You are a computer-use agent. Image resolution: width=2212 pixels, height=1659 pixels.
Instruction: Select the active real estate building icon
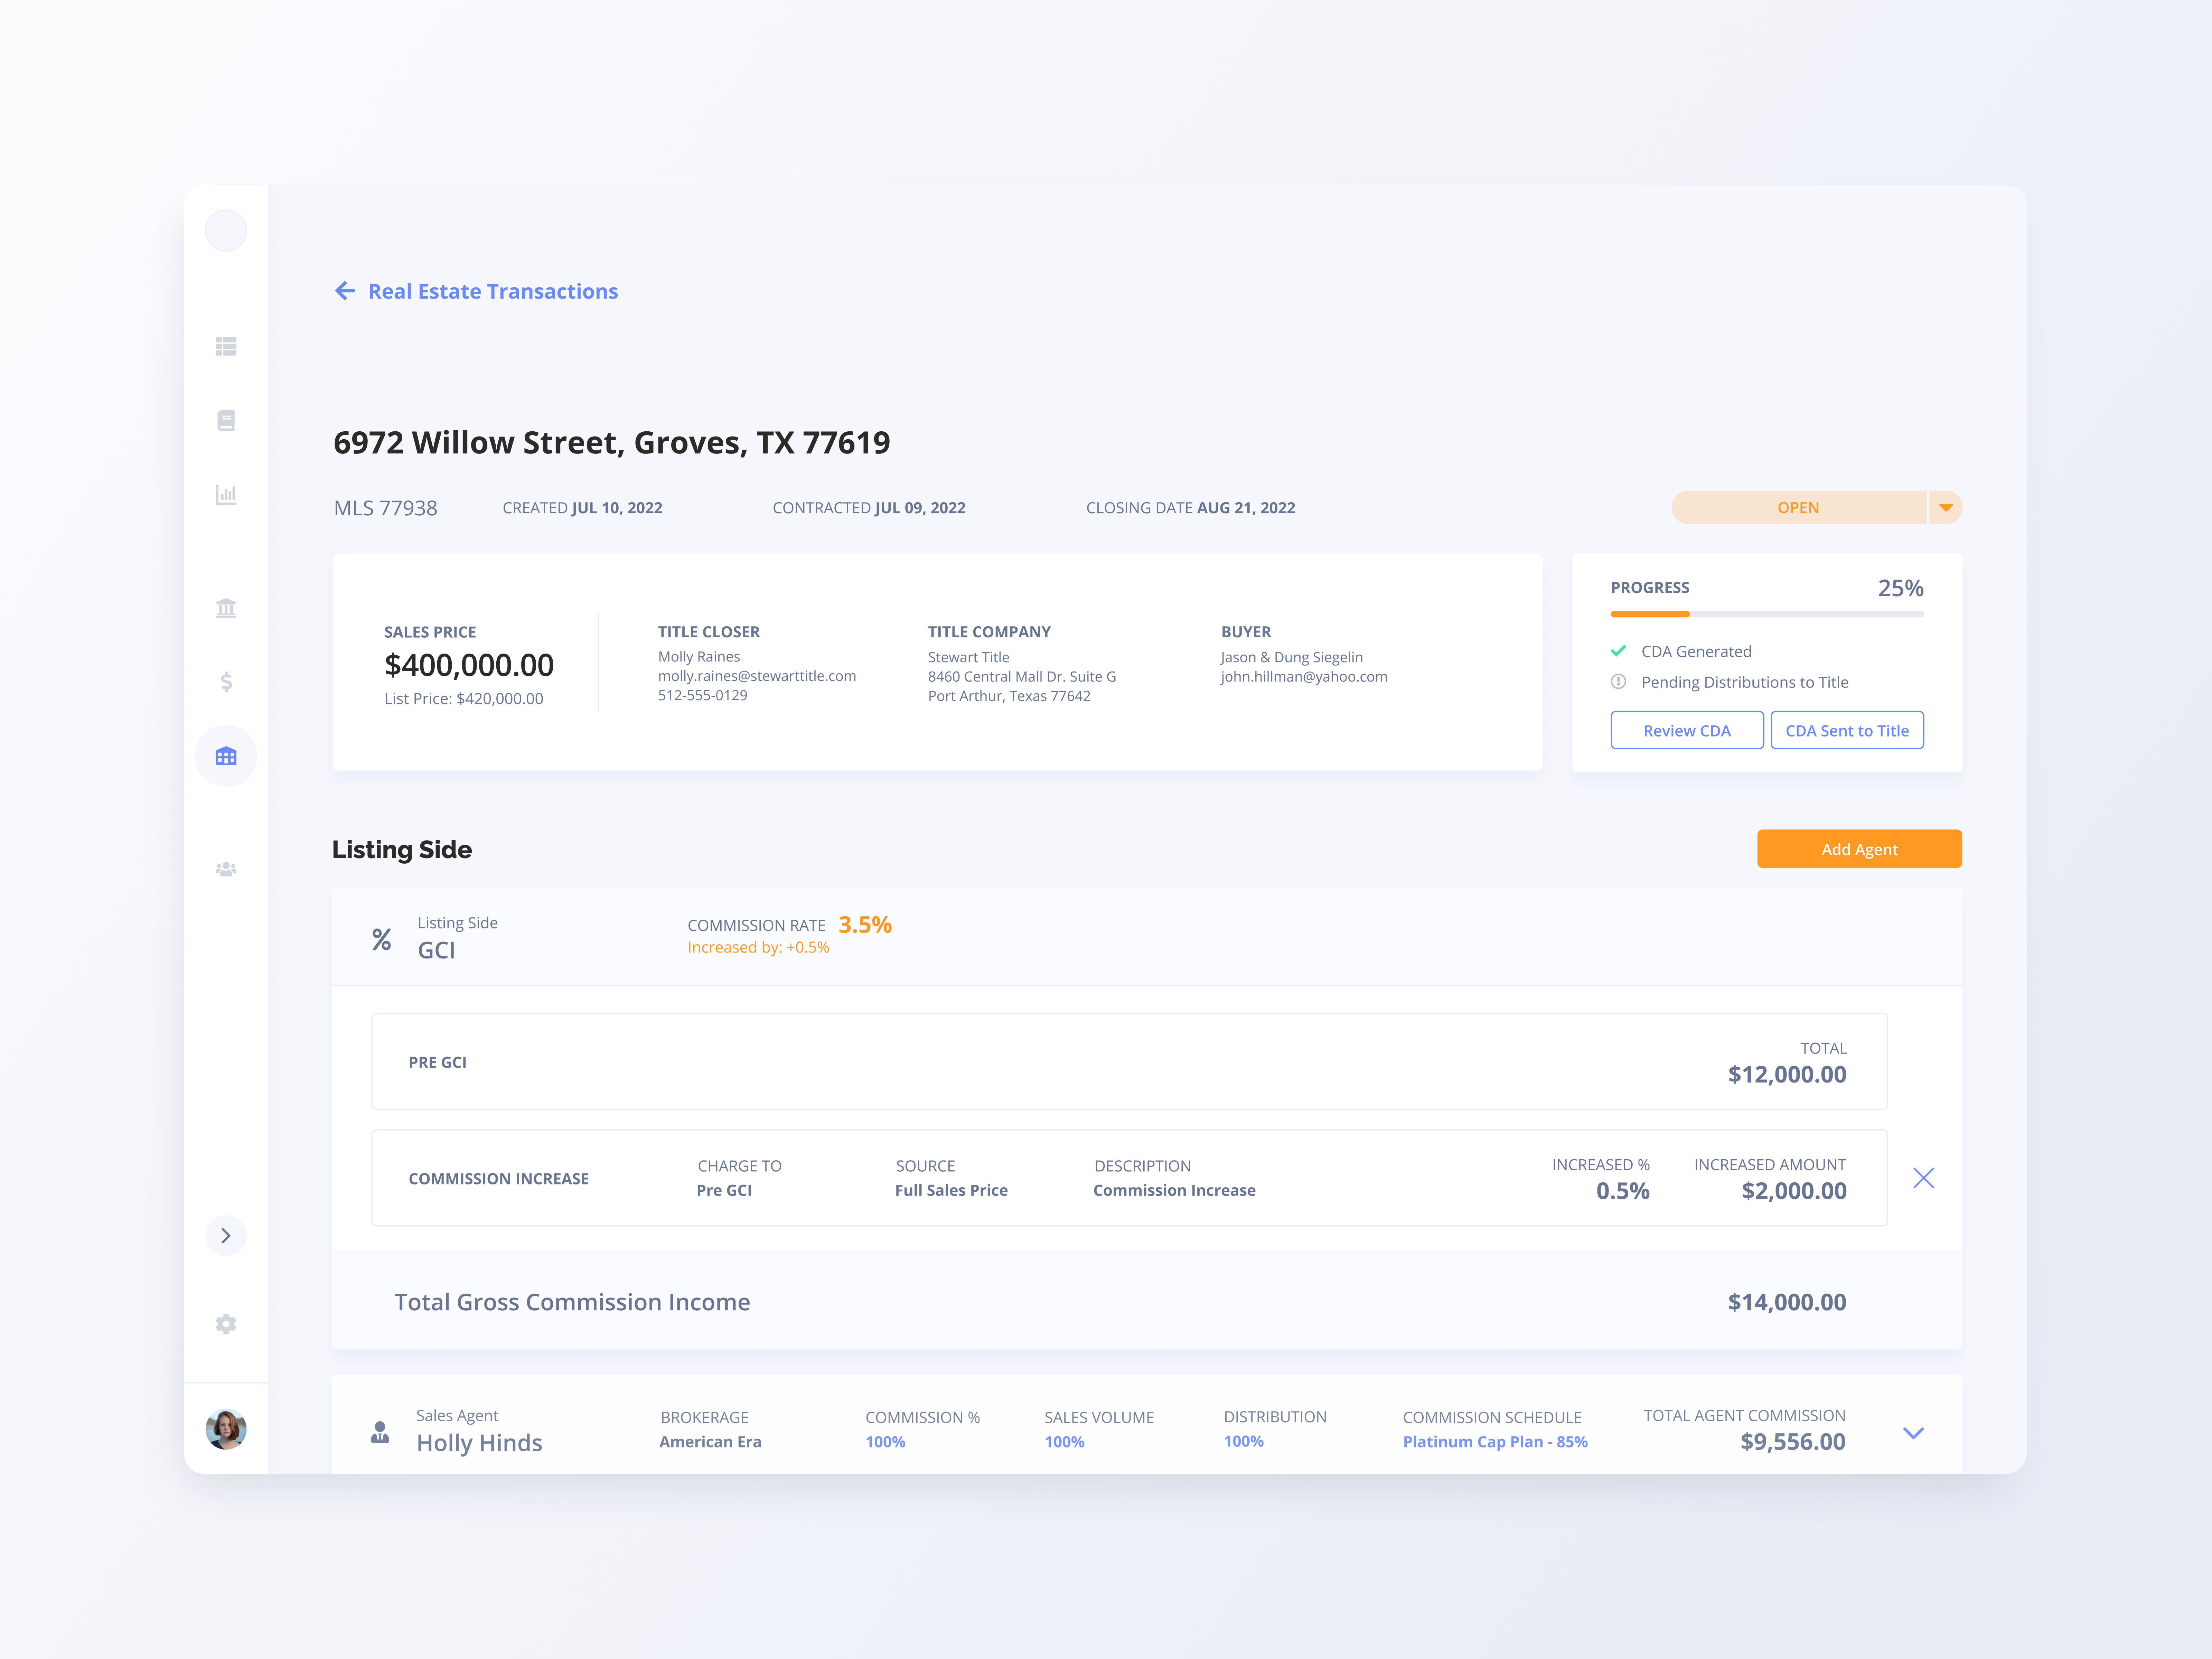(x=226, y=756)
